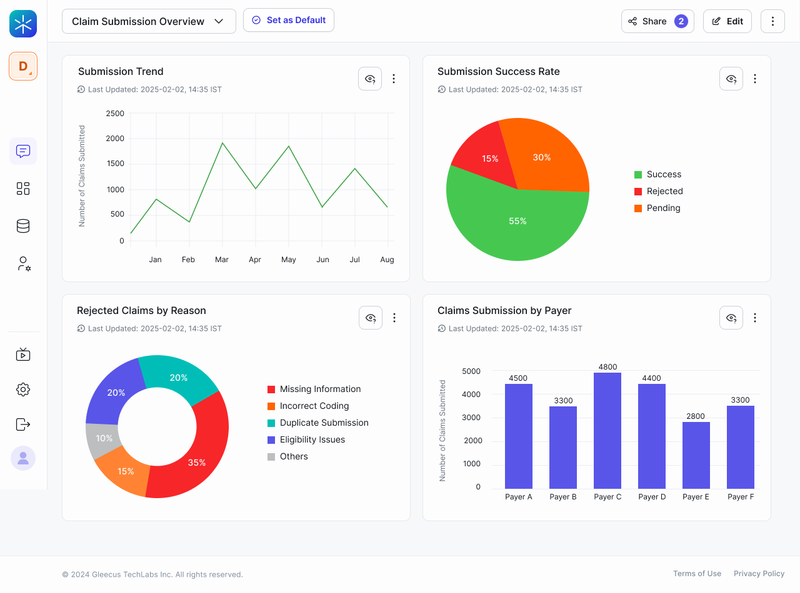
Task: Open three-dot menu on Claims Submission by Payer
Action: pyautogui.click(x=755, y=318)
